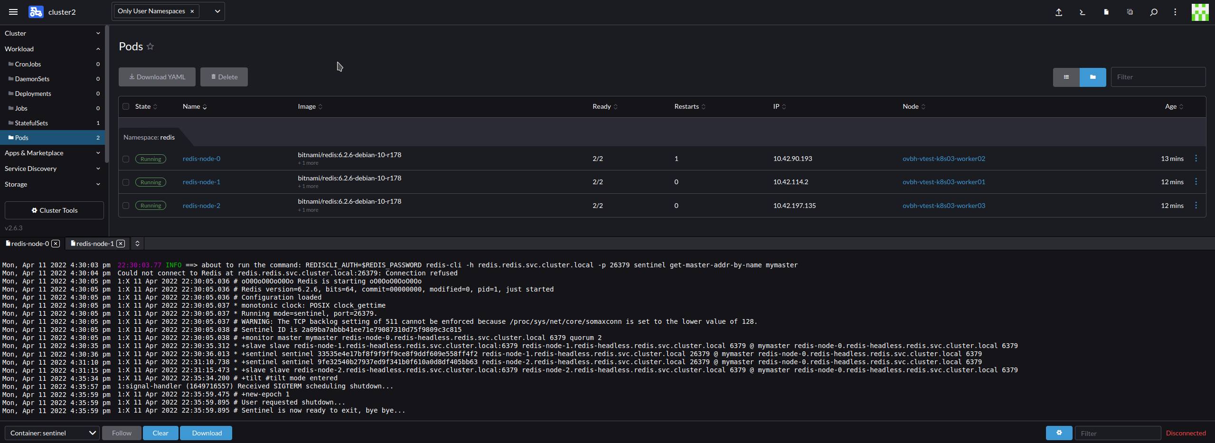Image resolution: width=1215 pixels, height=443 pixels.
Task: Open the hamburger navigation menu
Action: [x=13, y=12]
